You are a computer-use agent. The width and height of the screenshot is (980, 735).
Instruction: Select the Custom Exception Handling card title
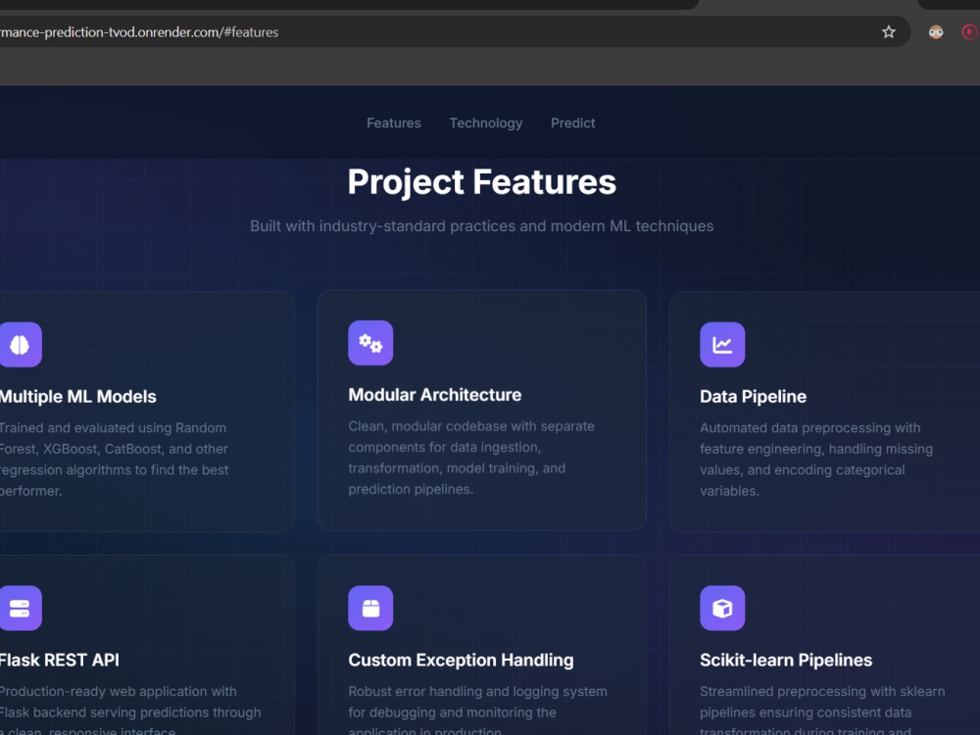coord(461,660)
